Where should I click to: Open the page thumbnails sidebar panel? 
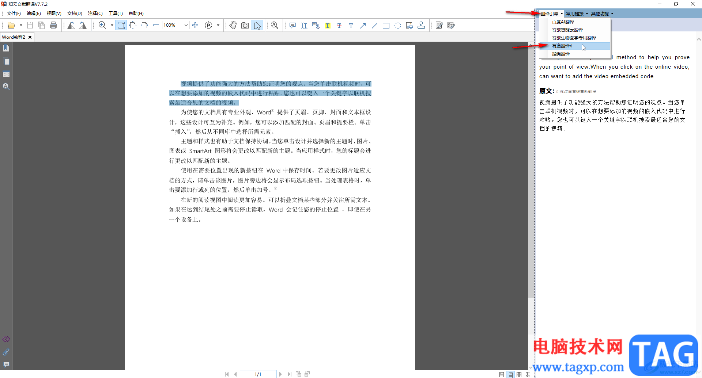(x=6, y=61)
